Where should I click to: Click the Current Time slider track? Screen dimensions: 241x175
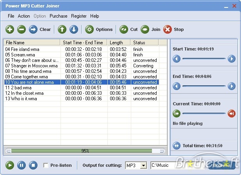click(204, 114)
